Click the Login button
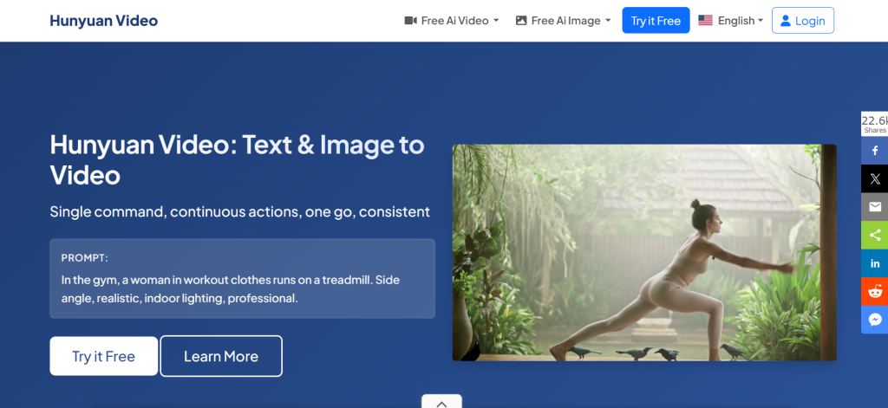Screen dimensions: 888x408 click(x=802, y=21)
